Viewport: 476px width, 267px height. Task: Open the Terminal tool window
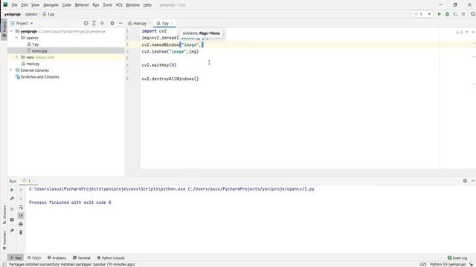pos(82,258)
